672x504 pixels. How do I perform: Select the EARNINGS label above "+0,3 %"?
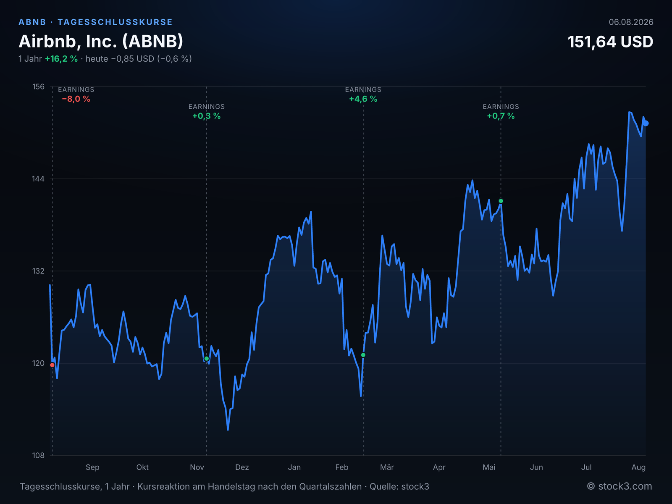click(207, 107)
